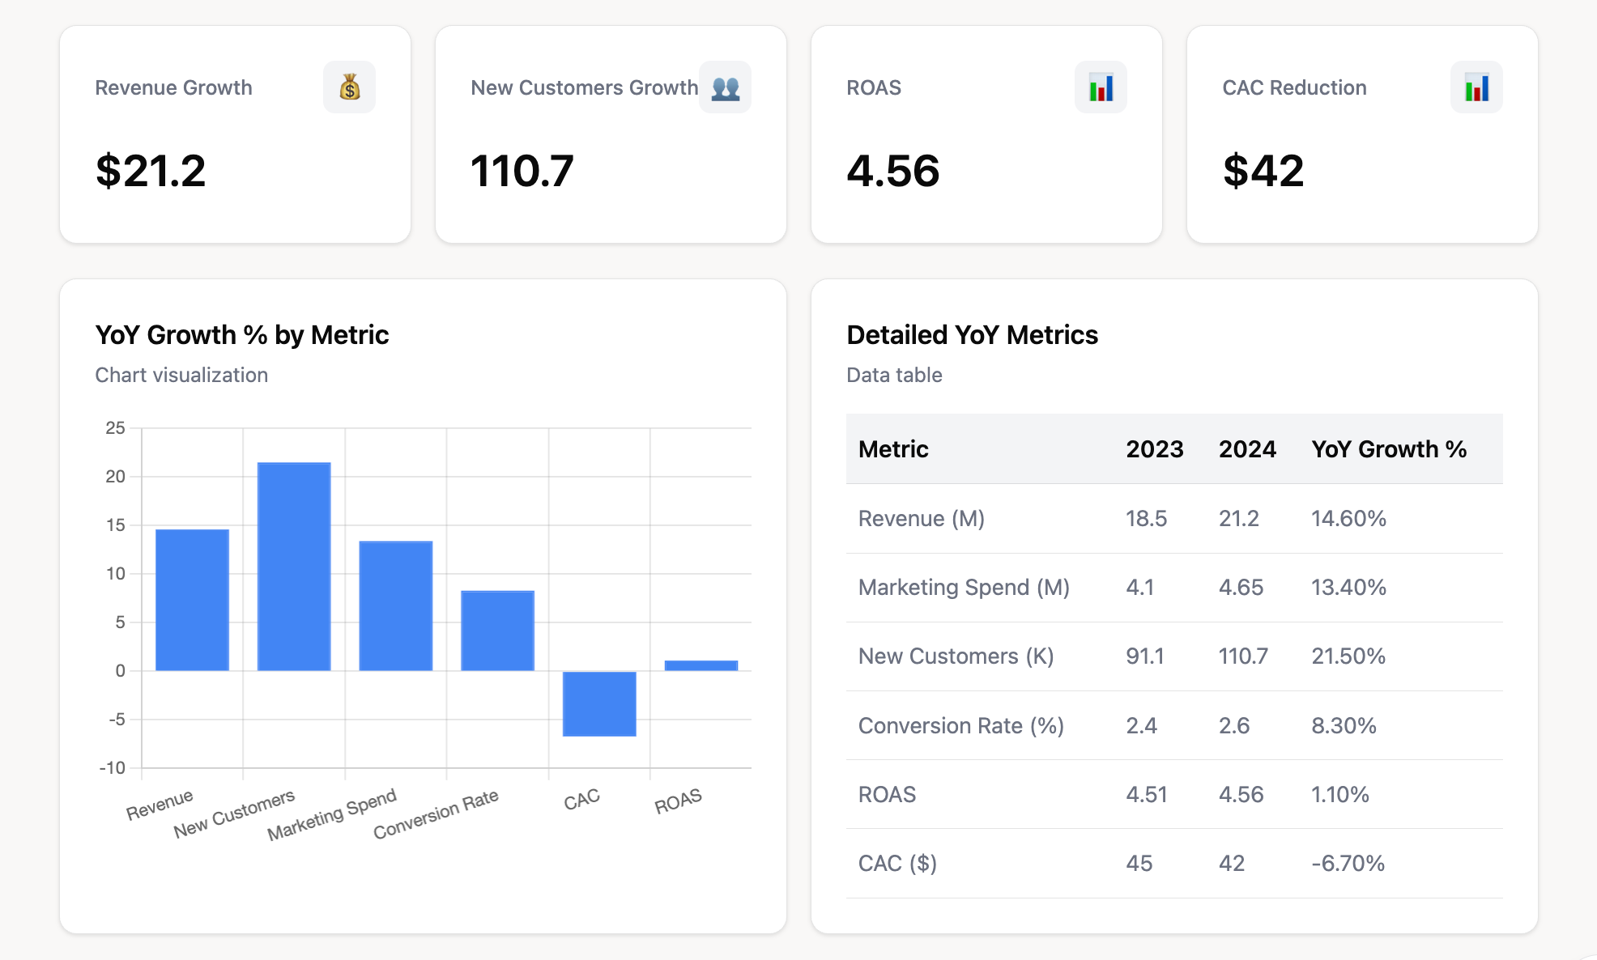Screen dimensions: 1597x960
Task: Select the tallest bar for New Customers
Action: pyautogui.click(x=293, y=567)
